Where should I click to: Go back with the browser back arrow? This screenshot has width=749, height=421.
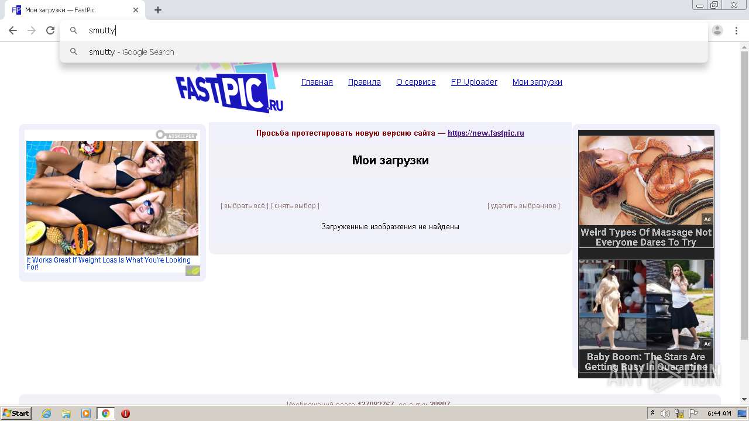point(13,30)
